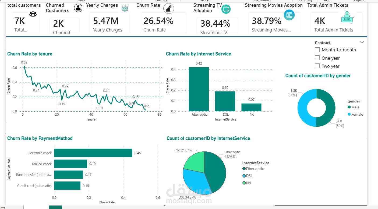378x209 pixels.
Task: Click the admin ticket icon
Action: [x=347, y=17]
